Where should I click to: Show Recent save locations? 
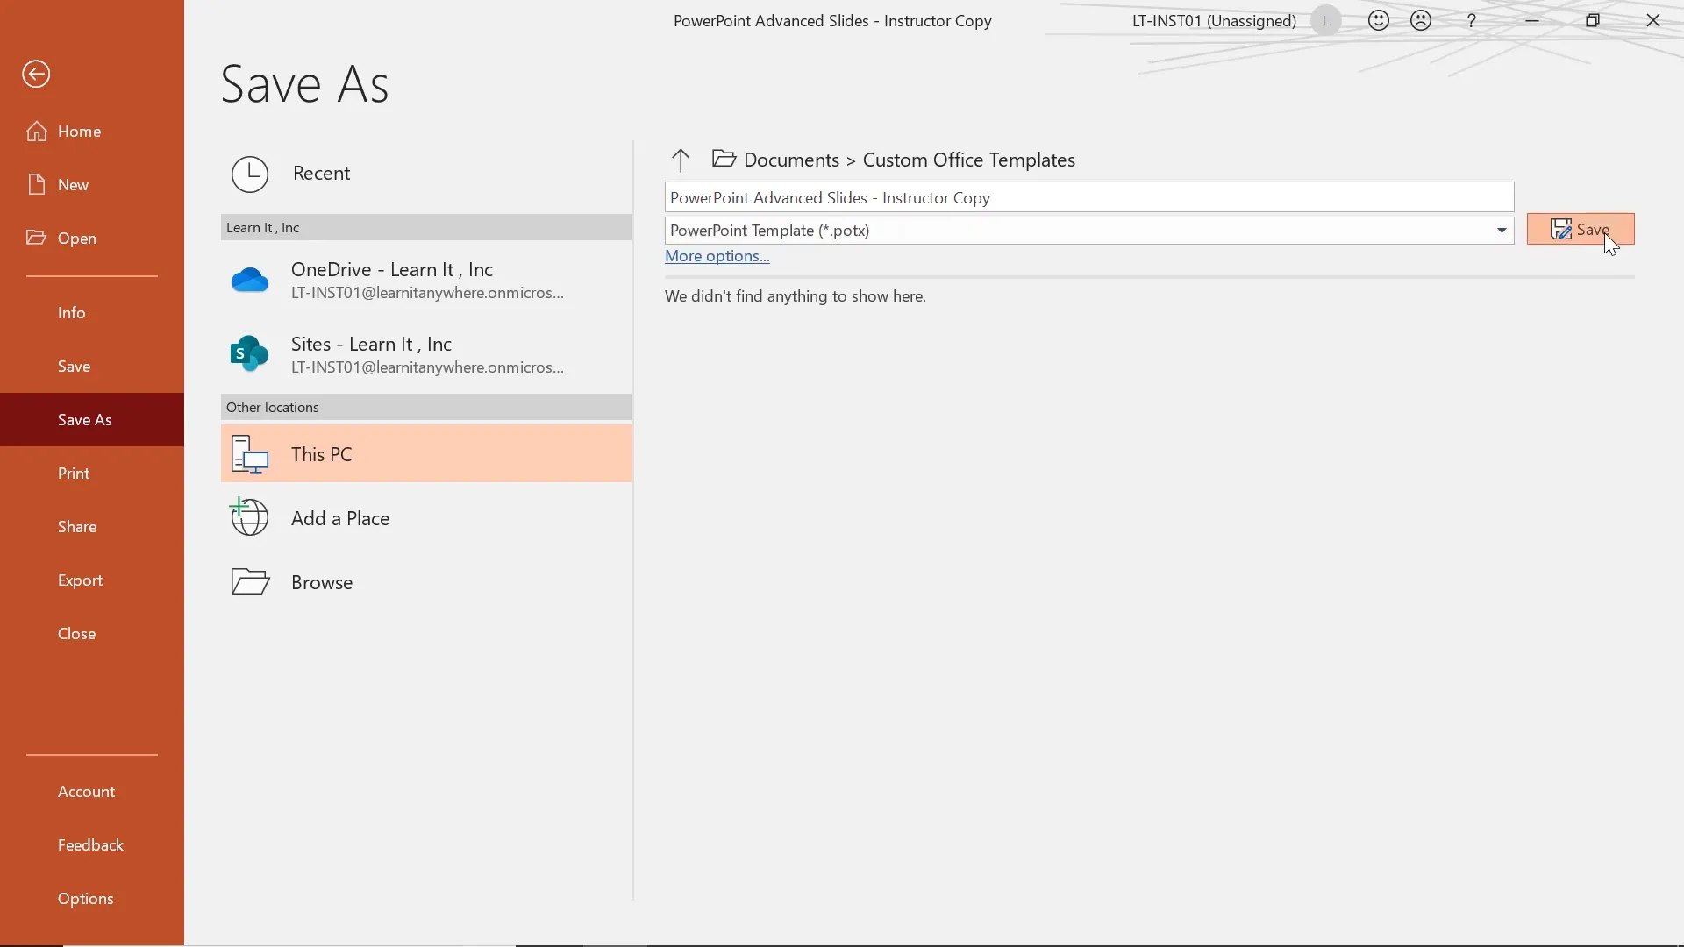coord(426,174)
